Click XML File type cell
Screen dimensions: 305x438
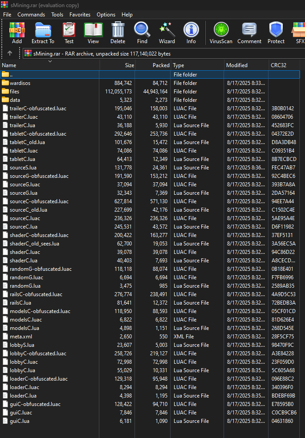pyautogui.click(x=183, y=336)
